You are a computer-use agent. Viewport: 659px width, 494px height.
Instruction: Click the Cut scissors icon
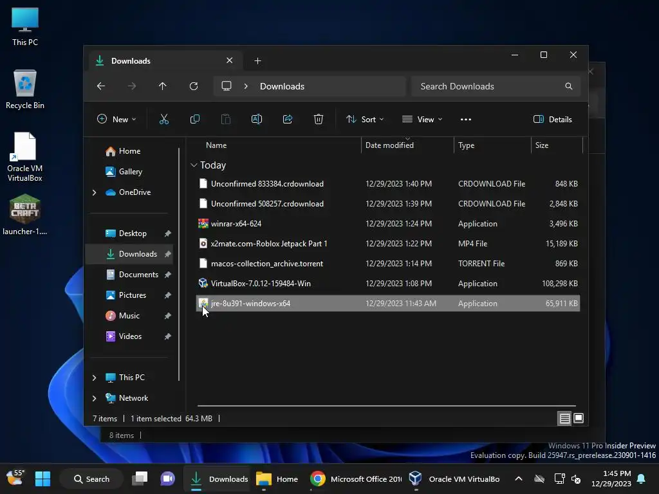pos(164,119)
